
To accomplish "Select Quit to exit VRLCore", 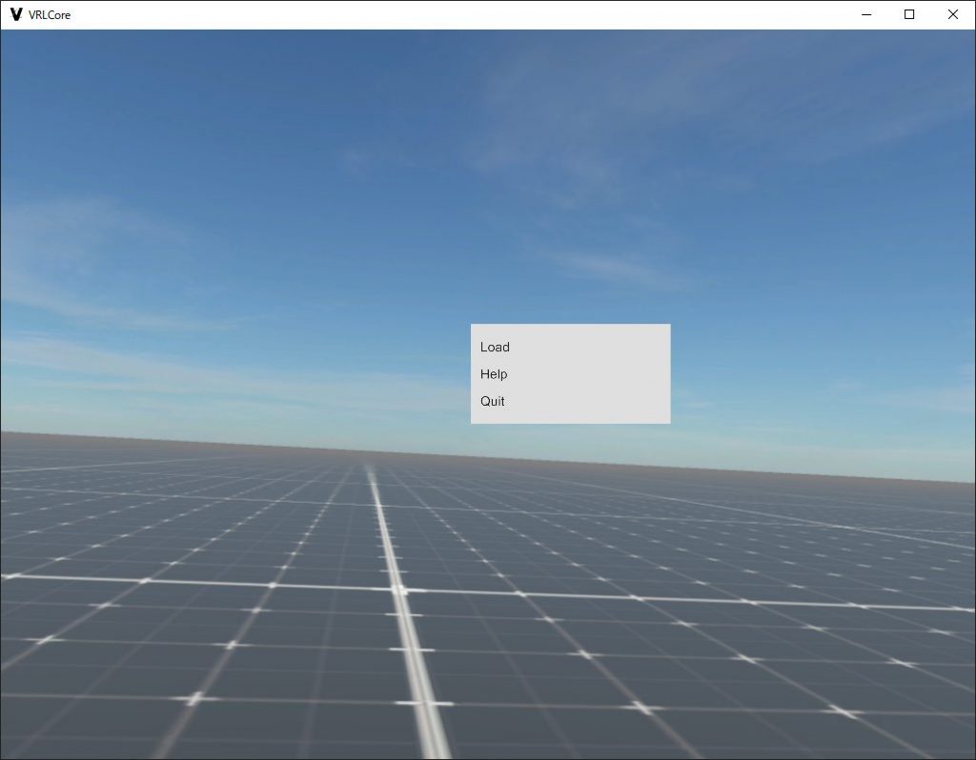I will pyautogui.click(x=493, y=401).
